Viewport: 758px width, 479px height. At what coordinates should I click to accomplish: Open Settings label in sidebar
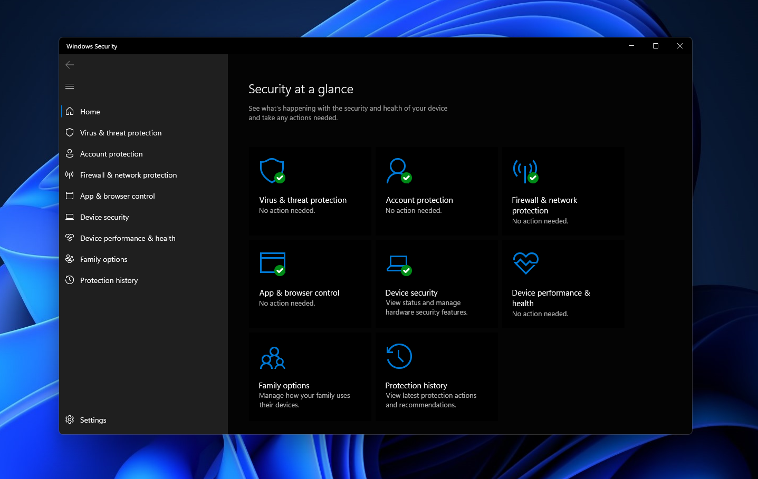[93, 420]
